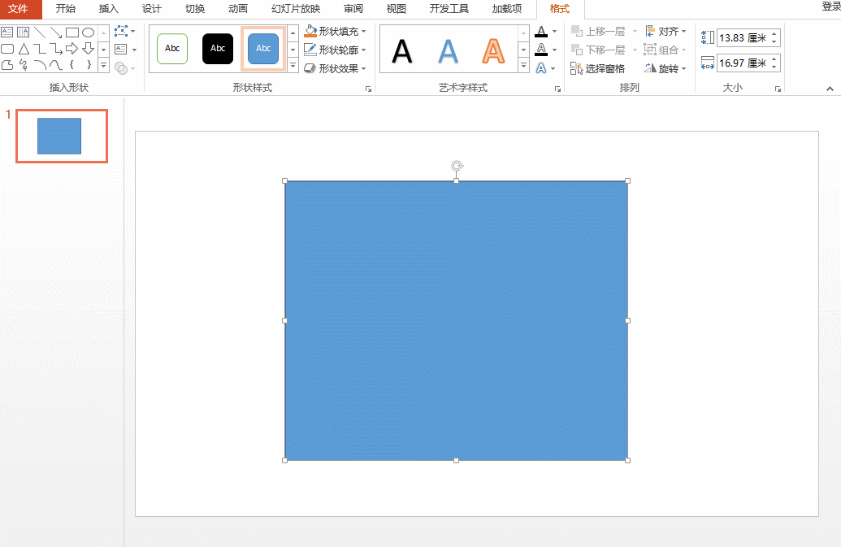Click the shape height input field
Image resolution: width=841 pixels, height=547 pixels.
(742, 38)
